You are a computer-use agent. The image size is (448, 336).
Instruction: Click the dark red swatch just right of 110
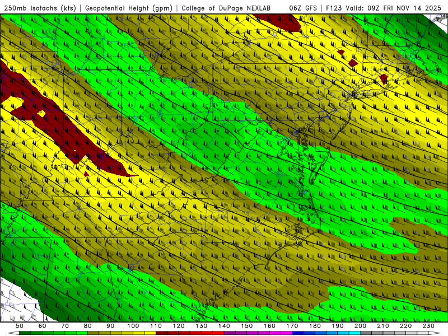(161, 333)
